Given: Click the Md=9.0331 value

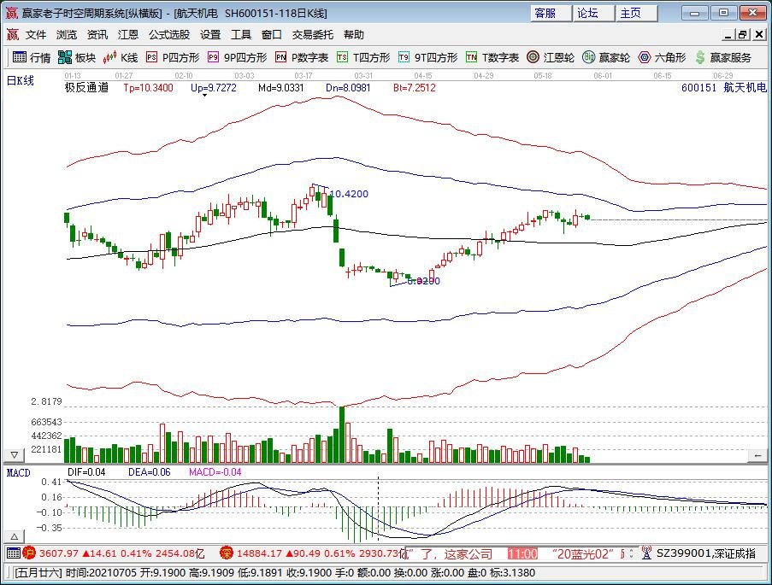Looking at the screenshot, I should [x=280, y=88].
